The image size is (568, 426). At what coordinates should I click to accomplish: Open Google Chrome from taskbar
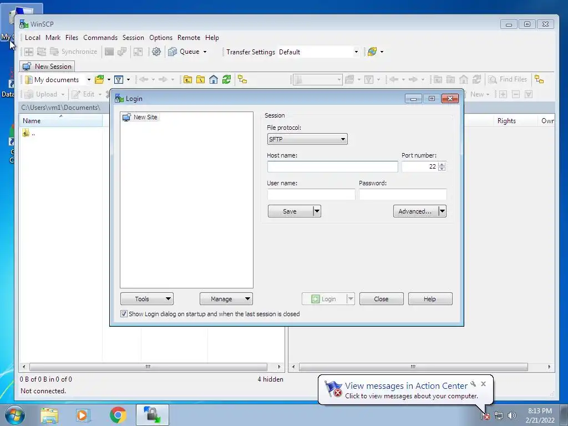coord(118,415)
